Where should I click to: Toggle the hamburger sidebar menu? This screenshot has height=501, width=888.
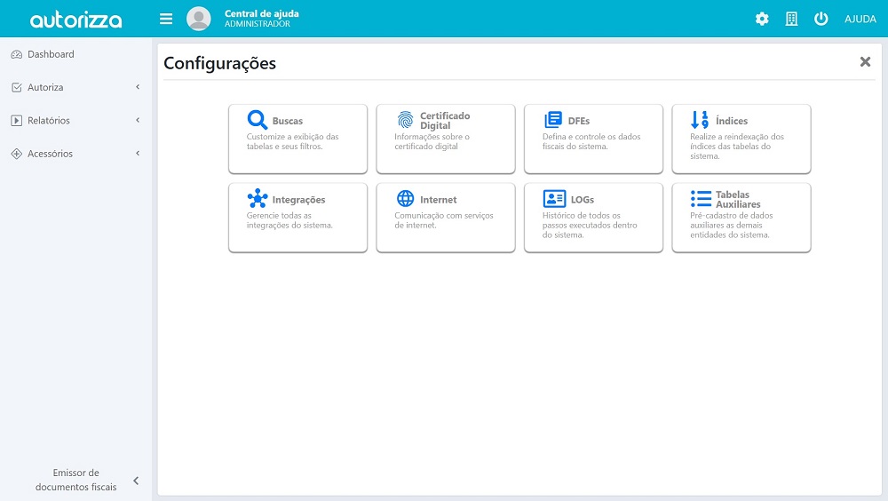[x=166, y=19]
